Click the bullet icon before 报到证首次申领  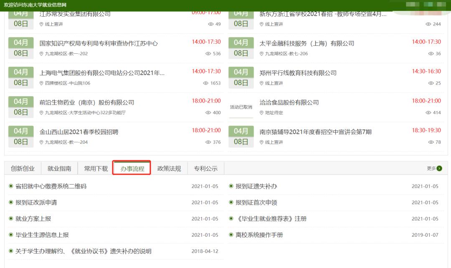(x=231, y=202)
